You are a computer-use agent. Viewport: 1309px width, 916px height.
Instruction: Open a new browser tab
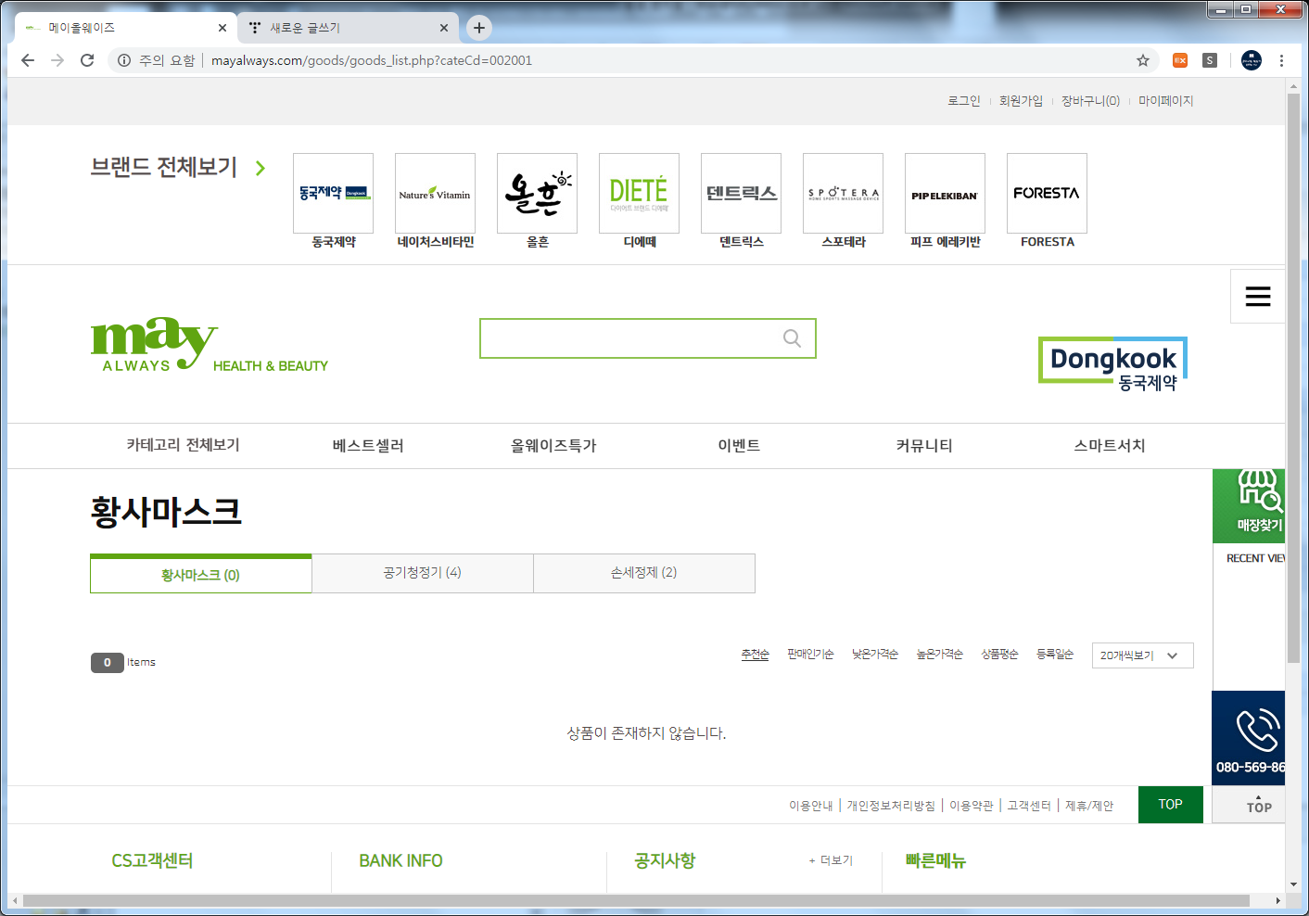click(x=479, y=28)
